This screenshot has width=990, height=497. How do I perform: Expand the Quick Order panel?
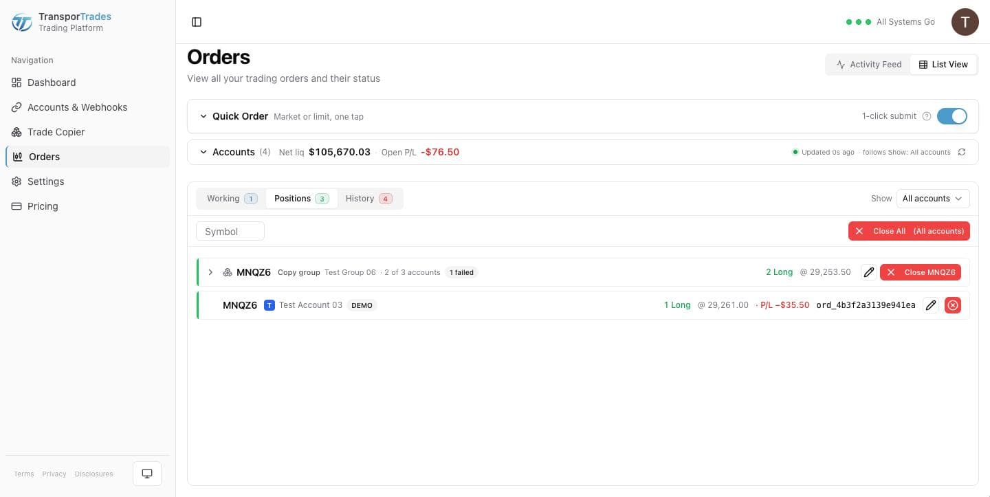(x=203, y=116)
